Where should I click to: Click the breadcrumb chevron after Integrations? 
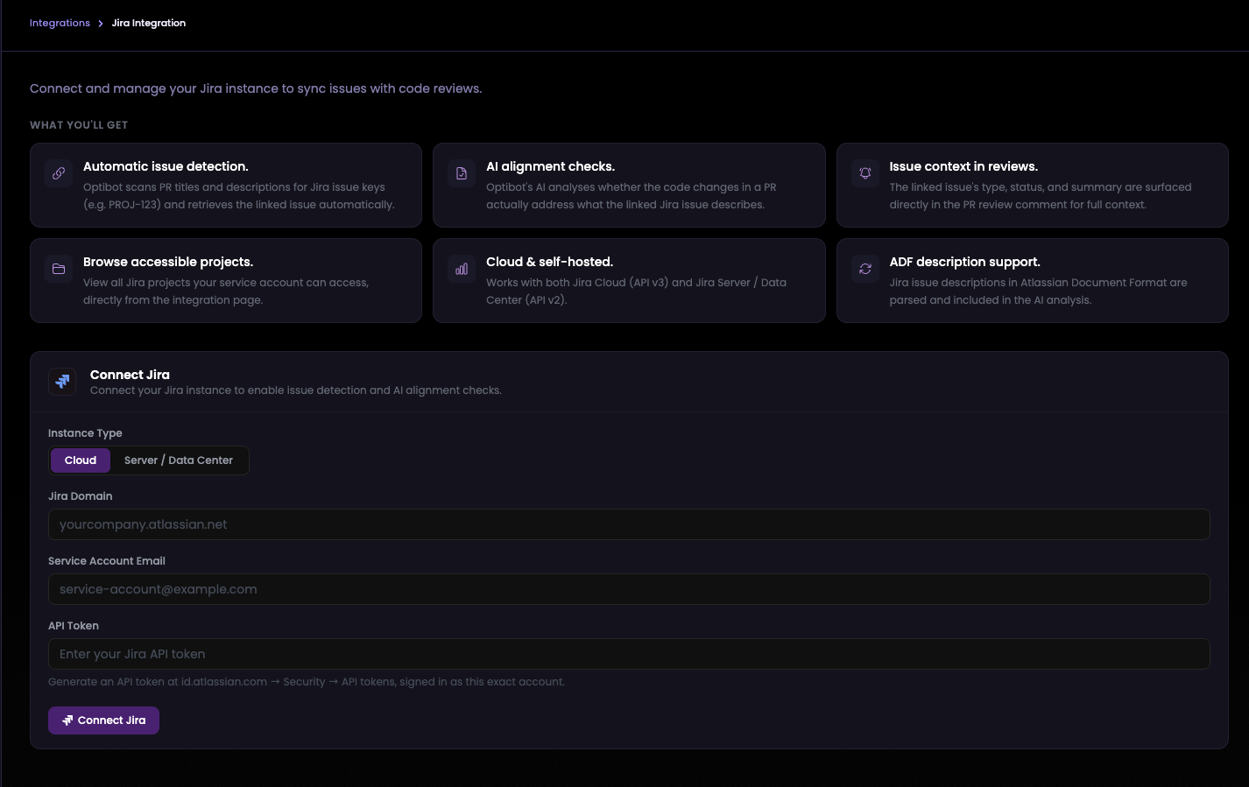[101, 24]
